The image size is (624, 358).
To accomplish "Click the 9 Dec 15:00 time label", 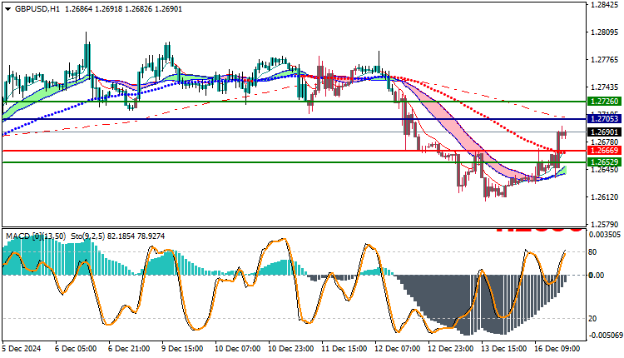I will [182, 349].
